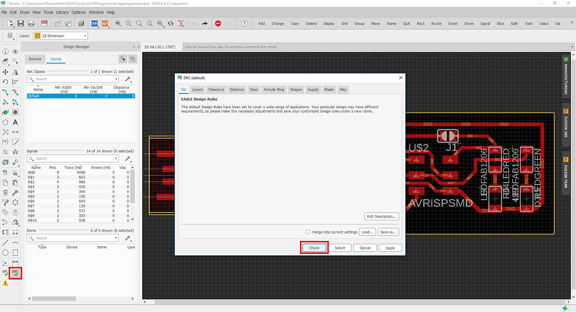Viewport: 576px width, 312px height.
Task: Open the Layers tab in DRC dialog
Action: tap(197, 90)
